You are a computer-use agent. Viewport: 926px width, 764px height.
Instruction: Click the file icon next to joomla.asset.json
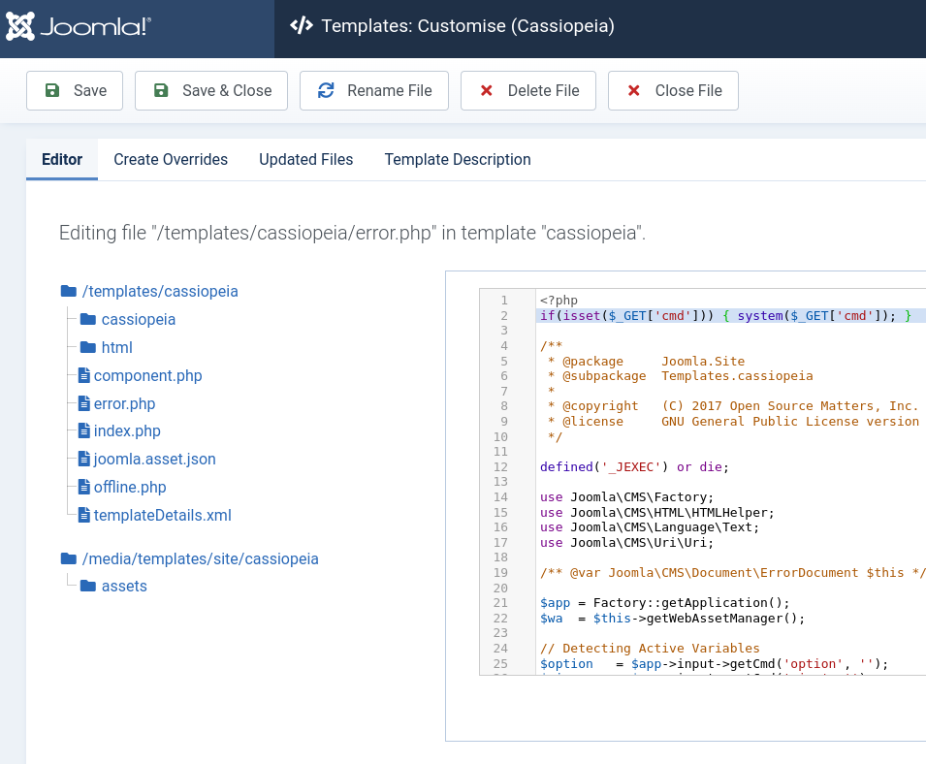coord(84,459)
